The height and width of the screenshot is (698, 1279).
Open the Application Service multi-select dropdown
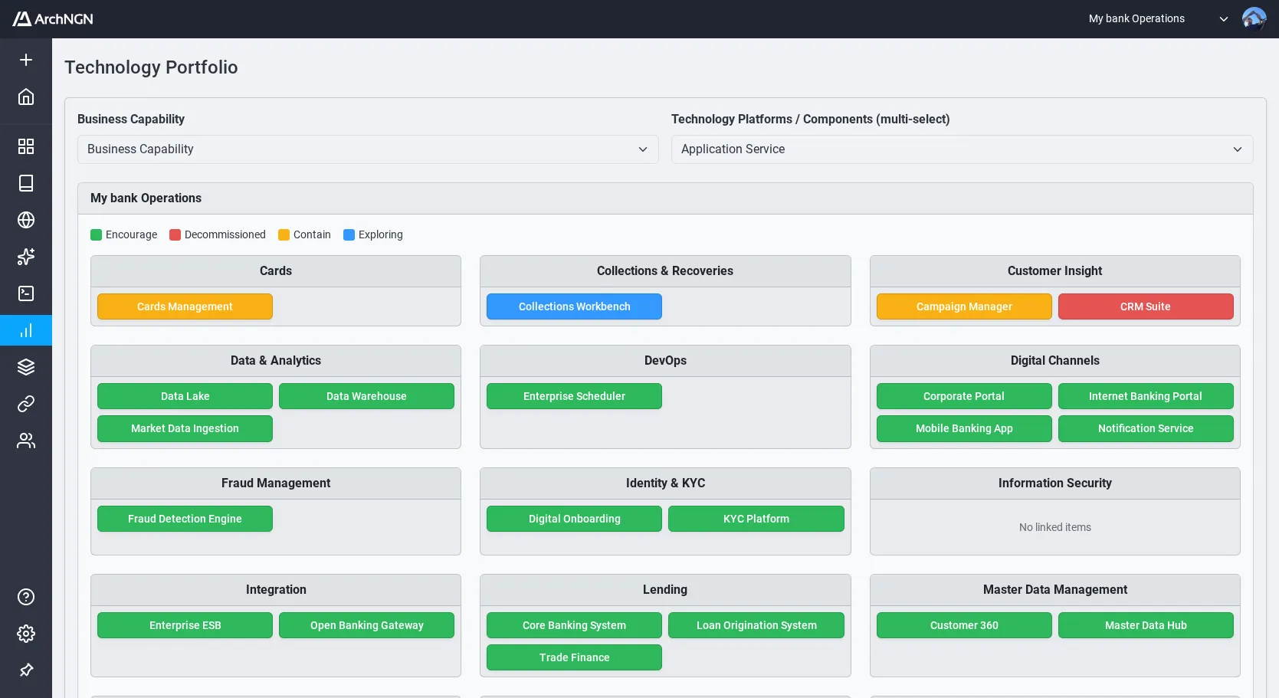click(x=962, y=149)
